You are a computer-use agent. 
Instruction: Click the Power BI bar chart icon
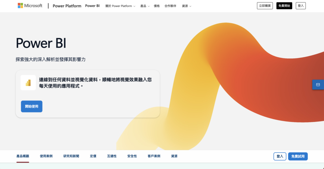(28, 82)
